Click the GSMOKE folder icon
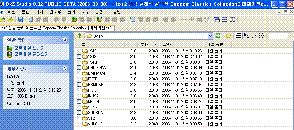294x130 pixels. click(x=85, y=85)
